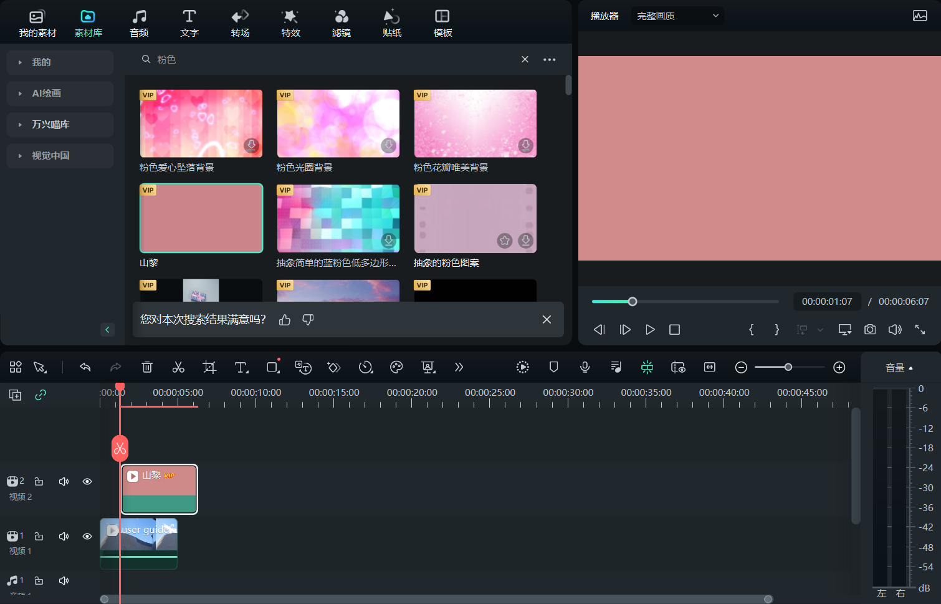The height and width of the screenshot is (604, 941).
Task: Click the thumbs up feedback icon
Action: [285, 320]
